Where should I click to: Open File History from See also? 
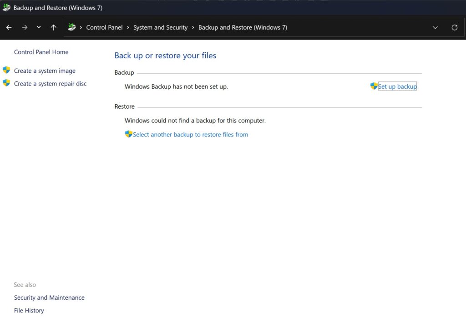[29, 310]
